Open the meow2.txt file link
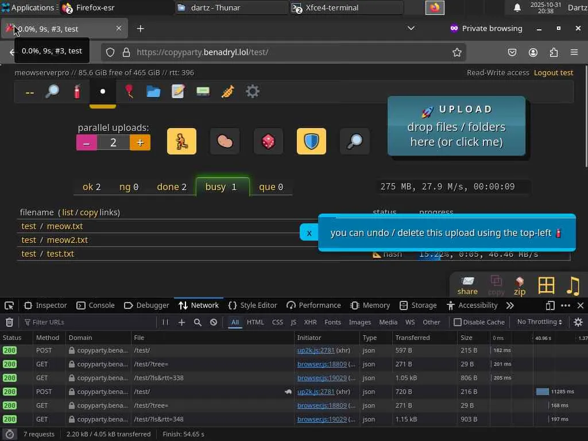Screen dimensions: 588x441 pyautogui.click(x=68, y=240)
